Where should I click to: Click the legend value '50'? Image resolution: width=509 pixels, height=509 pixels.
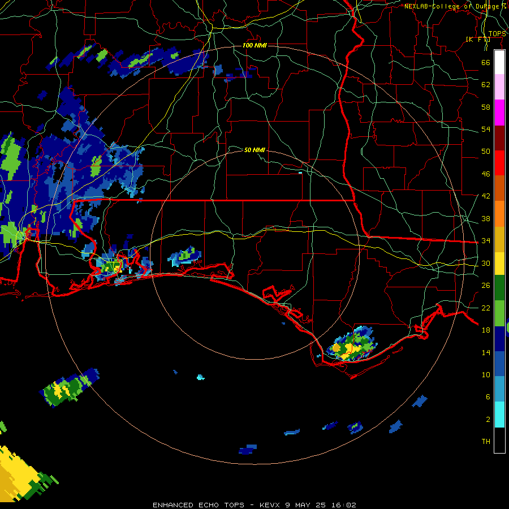tap(486, 151)
